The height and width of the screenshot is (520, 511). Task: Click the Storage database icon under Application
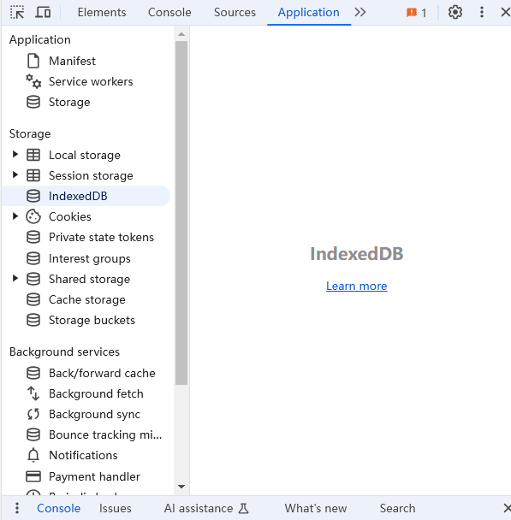(33, 102)
